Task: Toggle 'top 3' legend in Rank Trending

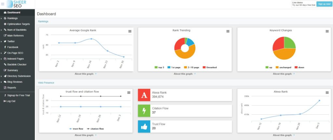Action: tap(159, 67)
